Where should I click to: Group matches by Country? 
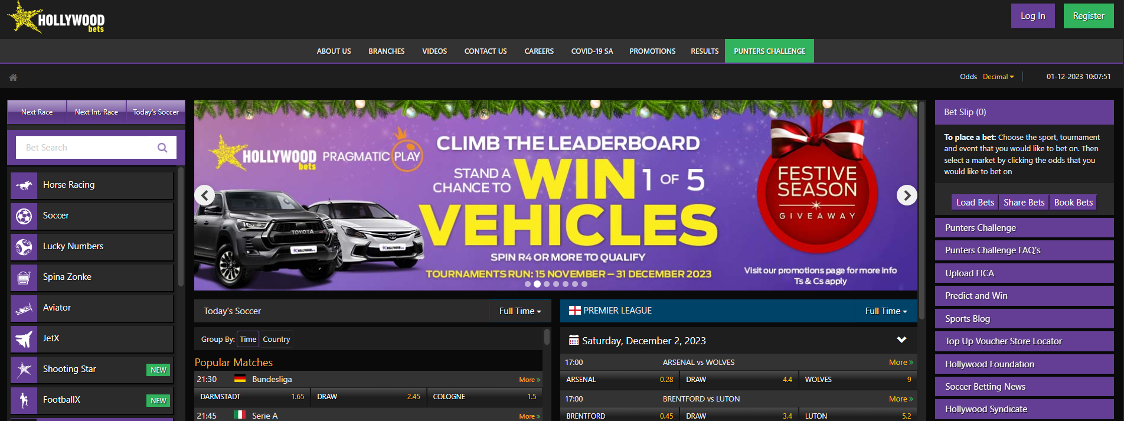(x=276, y=339)
